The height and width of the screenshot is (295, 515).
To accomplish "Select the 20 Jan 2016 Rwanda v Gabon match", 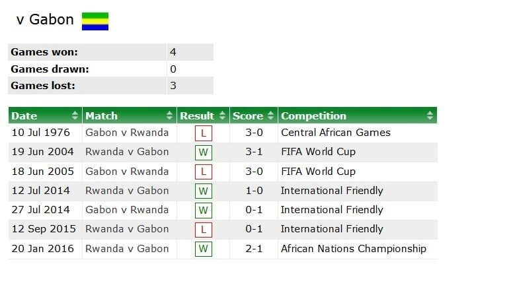I will point(127,249).
